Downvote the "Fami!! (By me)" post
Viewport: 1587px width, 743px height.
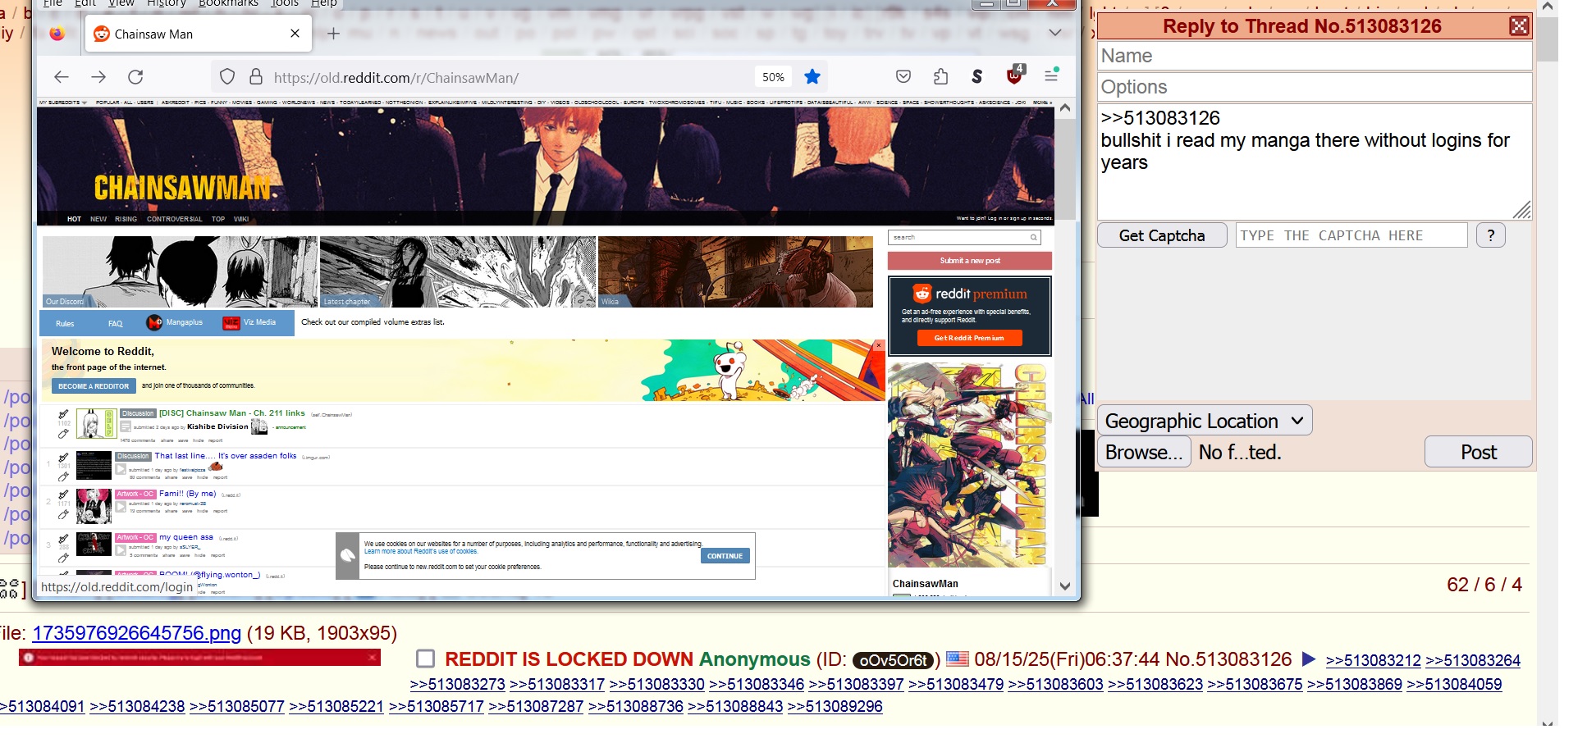[63, 515]
